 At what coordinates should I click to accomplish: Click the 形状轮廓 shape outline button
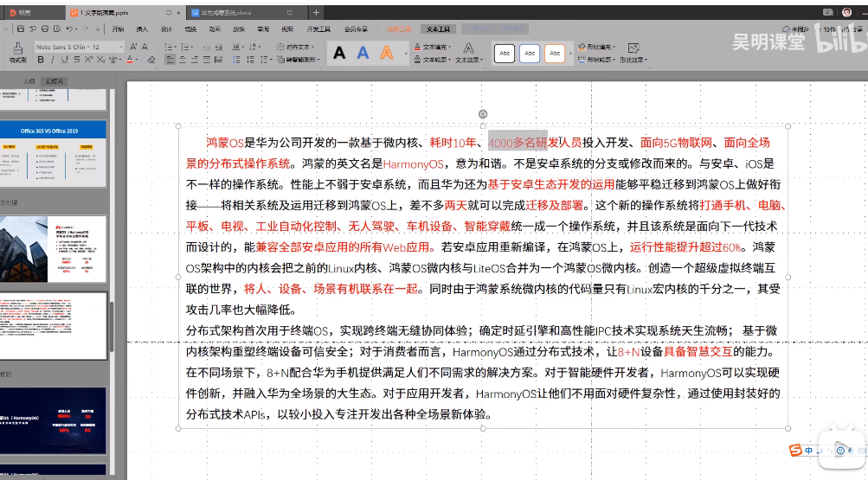[597, 60]
